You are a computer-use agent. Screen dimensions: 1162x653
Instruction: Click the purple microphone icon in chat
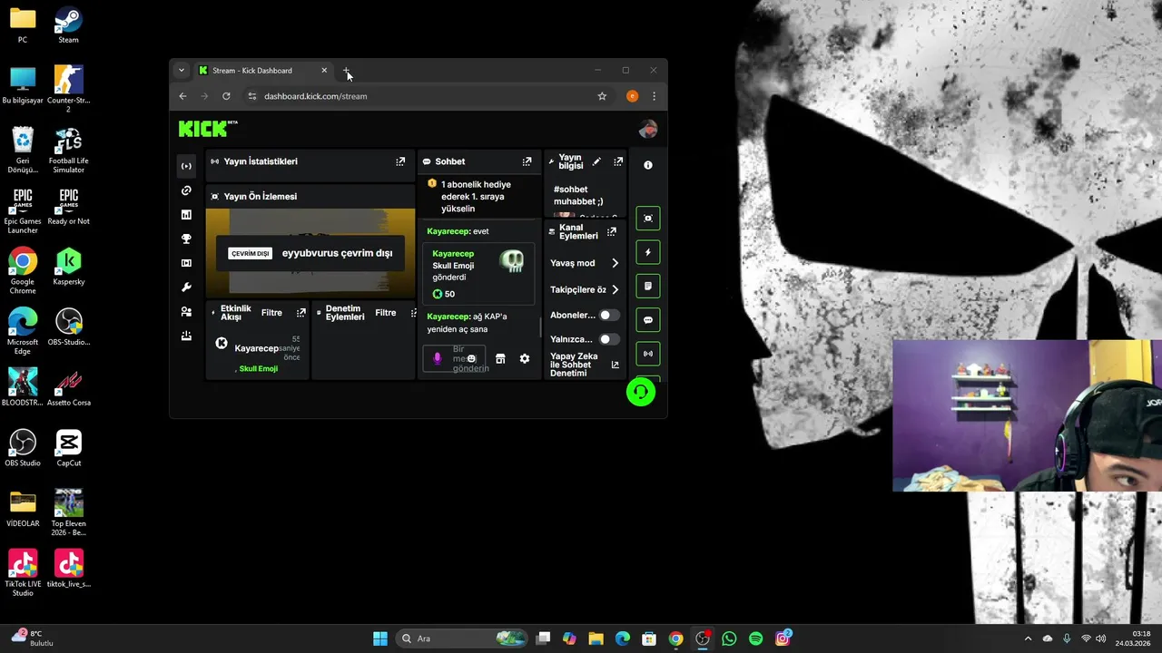[x=437, y=358]
